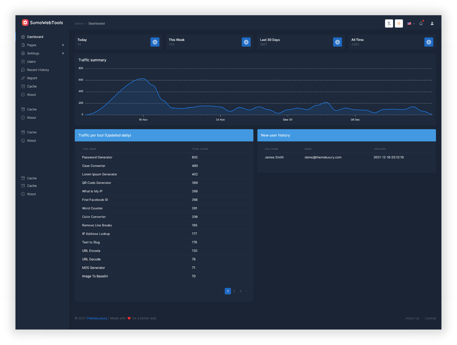Select the Image To Base64 row name
457x345 pixels.
(95, 276)
